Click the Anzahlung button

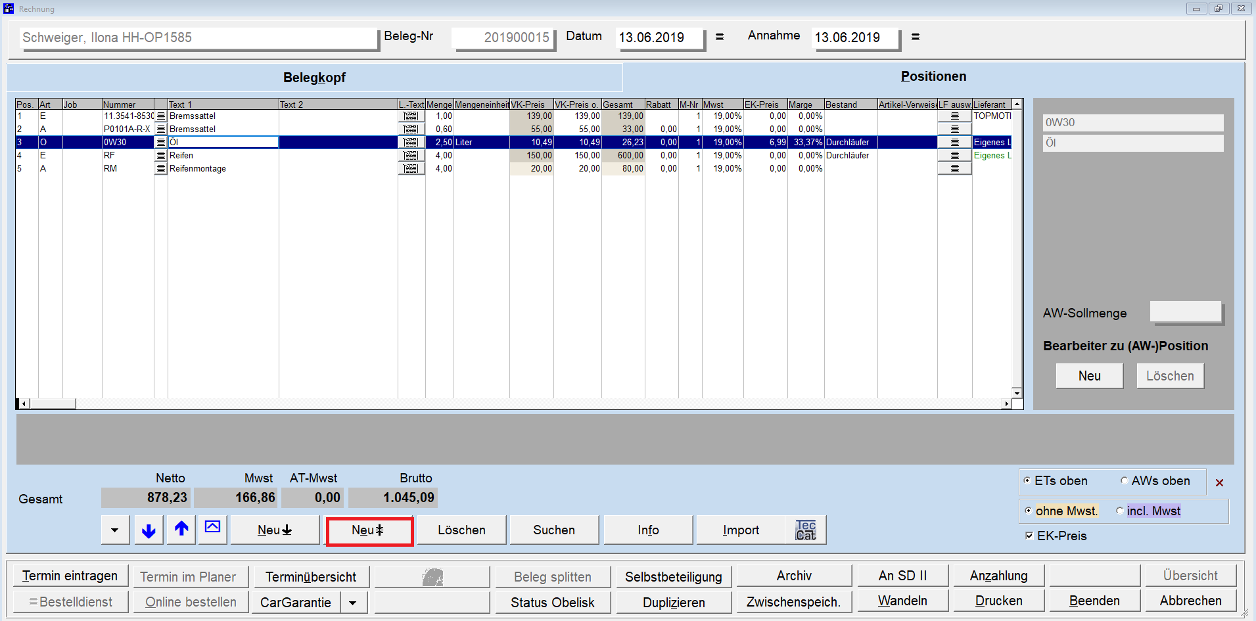tap(998, 576)
